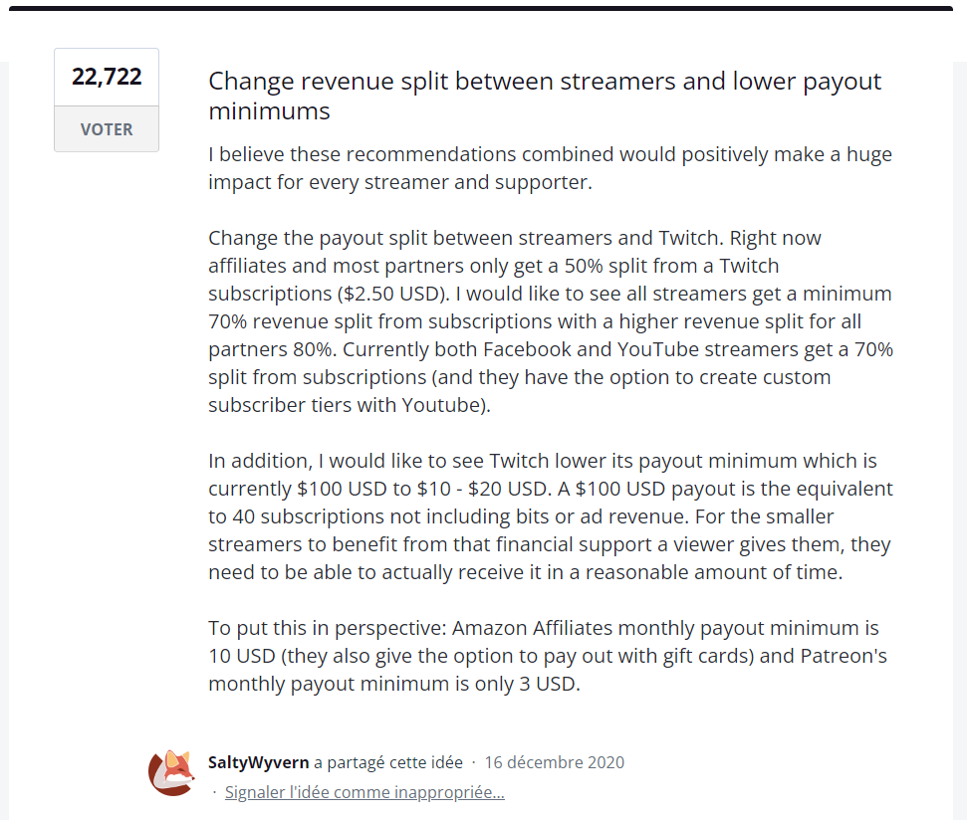Click paragraph starting 'In addition, I would'
This screenshot has width=967, height=820.
coord(550,516)
